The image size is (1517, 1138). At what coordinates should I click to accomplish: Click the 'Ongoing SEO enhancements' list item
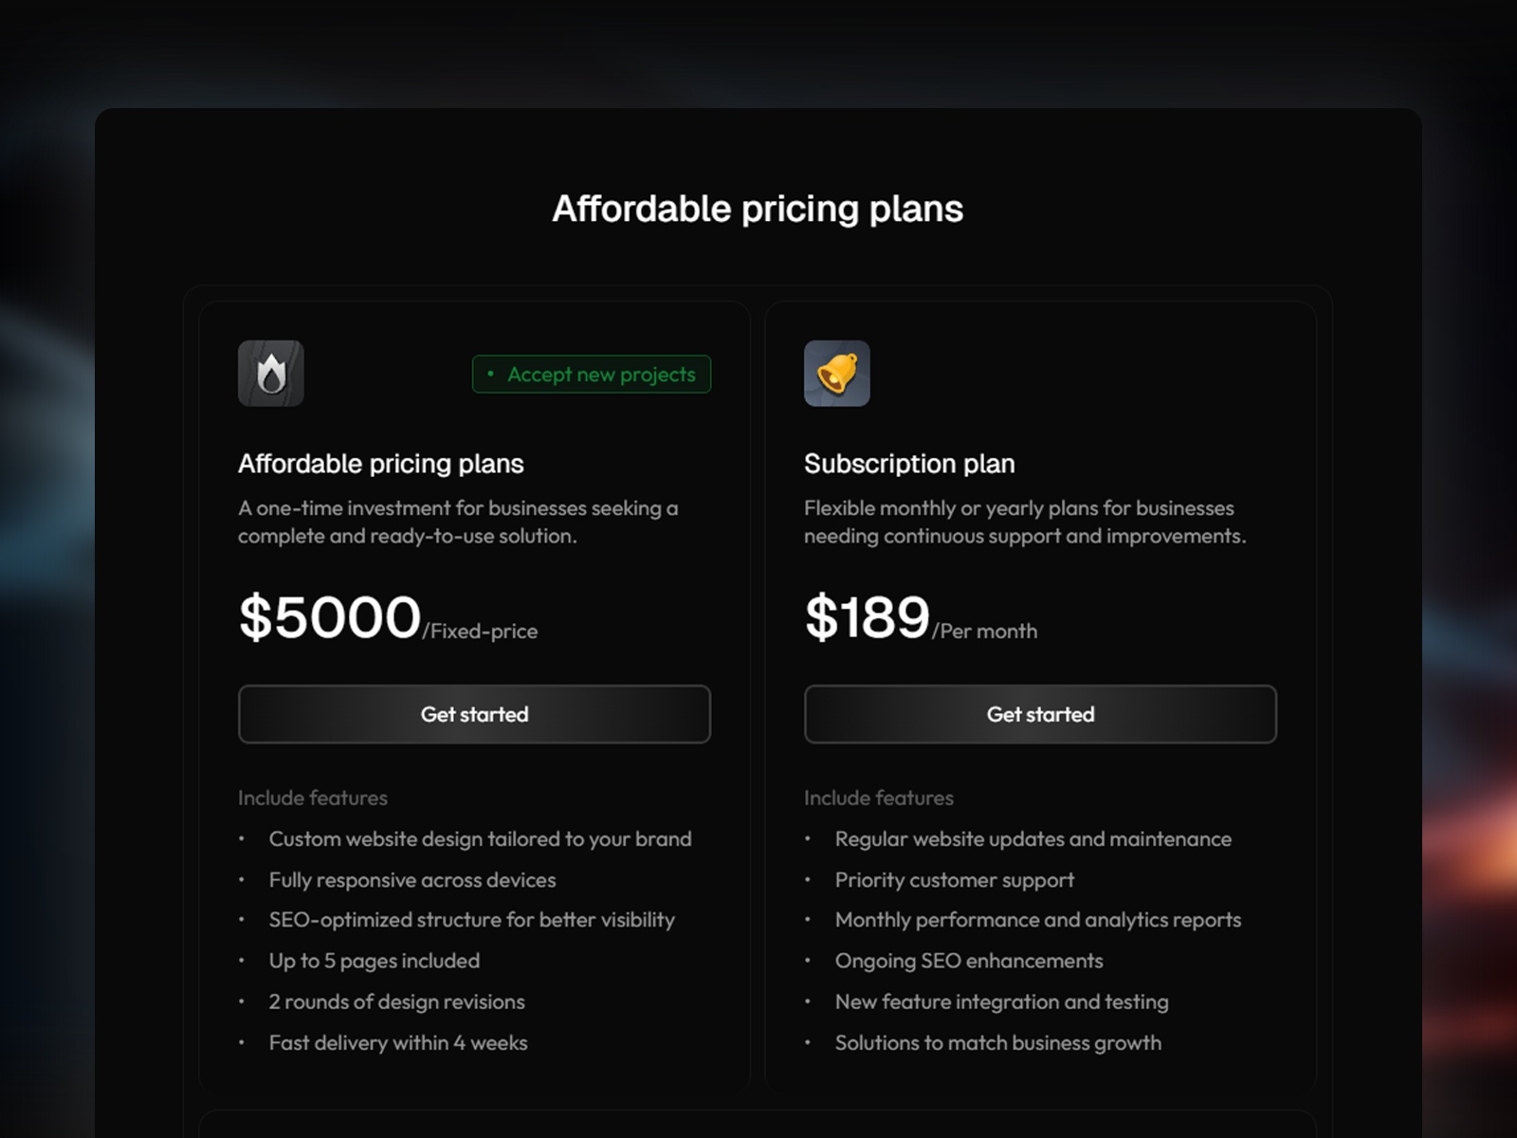pos(969,961)
